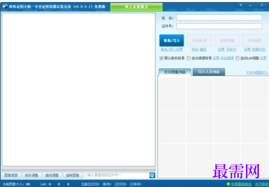Open 设置 link beside 另存为

pyautogui.click(x=221, y=50)
